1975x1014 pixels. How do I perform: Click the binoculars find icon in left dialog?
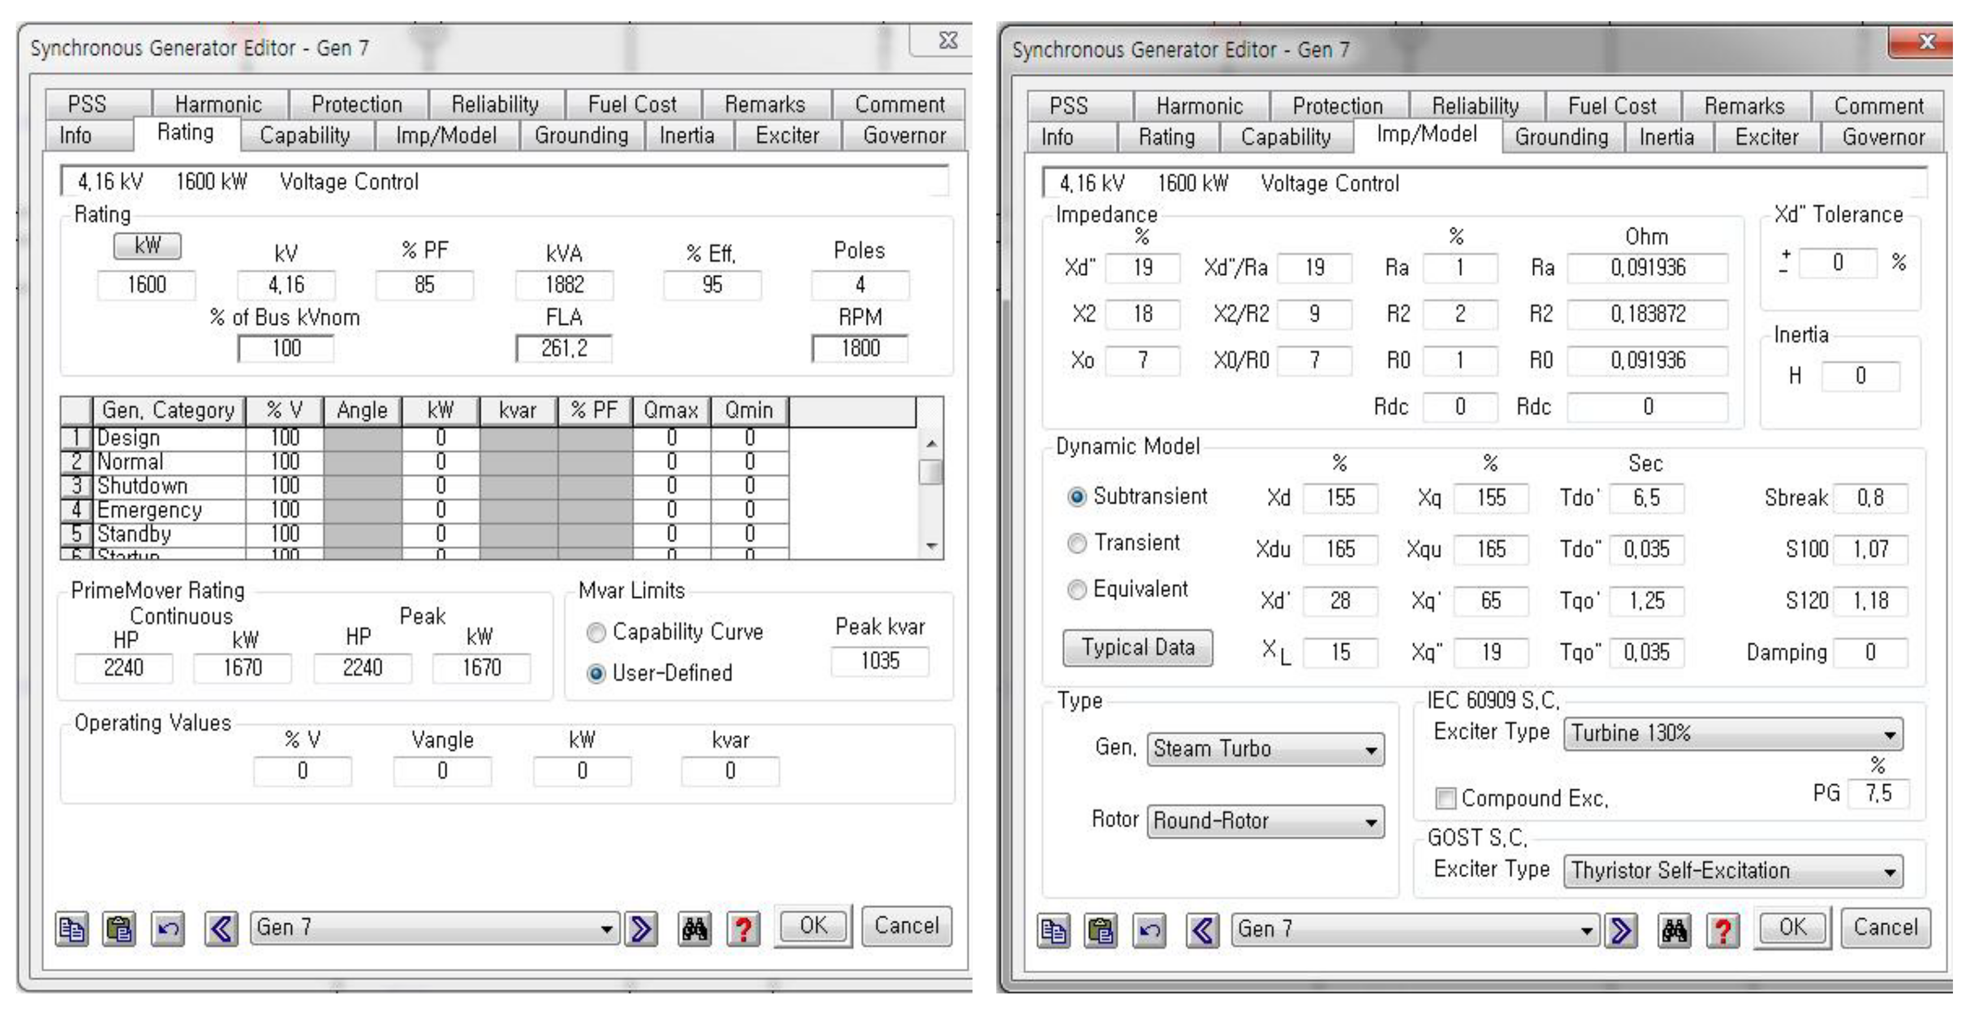[x=695, y=929]
